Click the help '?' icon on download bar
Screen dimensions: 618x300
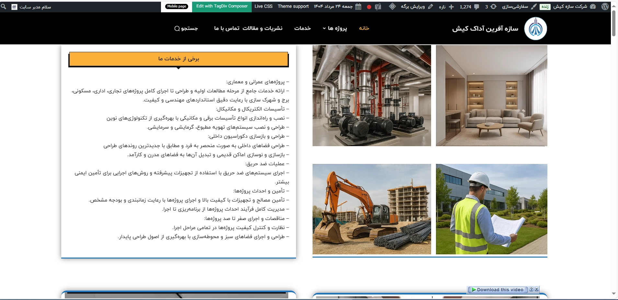click(531, 289)
